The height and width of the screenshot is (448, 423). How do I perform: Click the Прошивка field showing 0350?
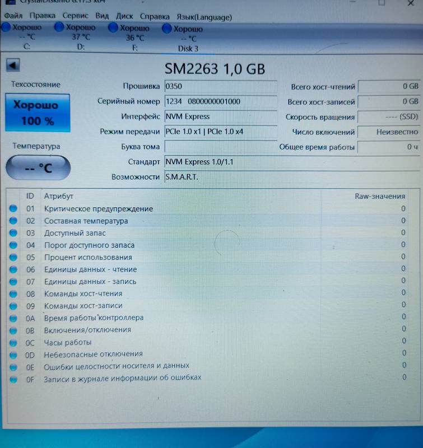coord(220,87)
